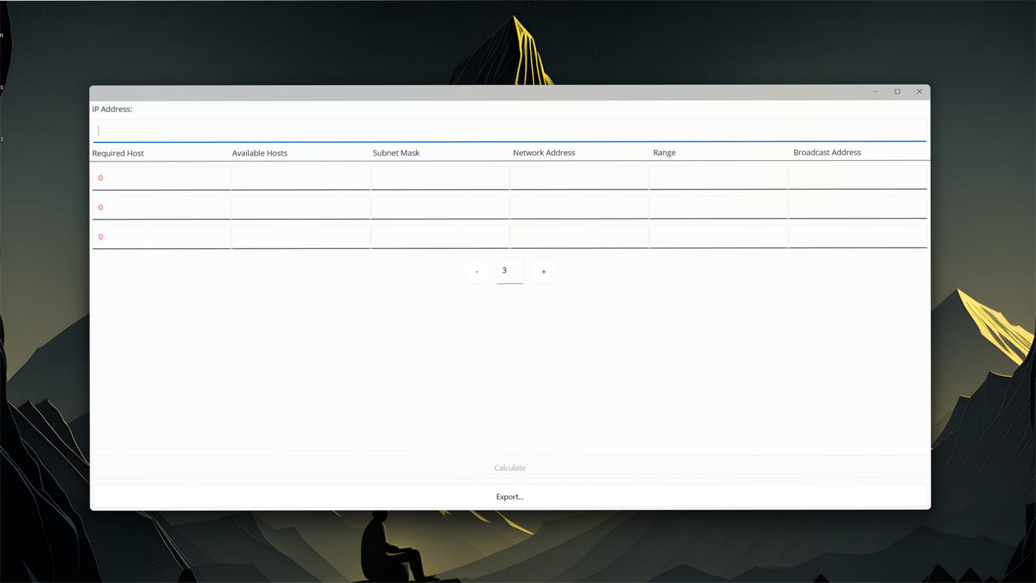The height and width of the screenshot is (583, 1036).
Task: Click the first row Network Address cell
Action: point(578,178)
